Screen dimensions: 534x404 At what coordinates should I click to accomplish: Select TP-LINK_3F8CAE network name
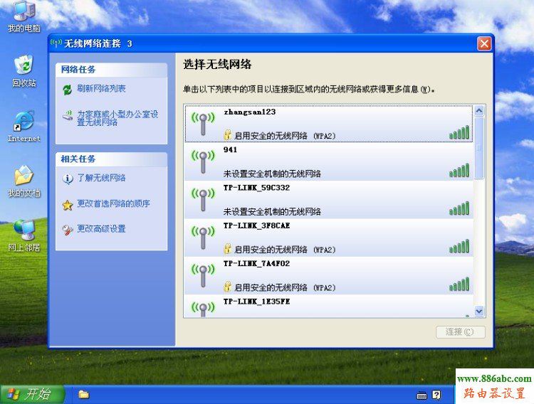[x=256, y=225]
